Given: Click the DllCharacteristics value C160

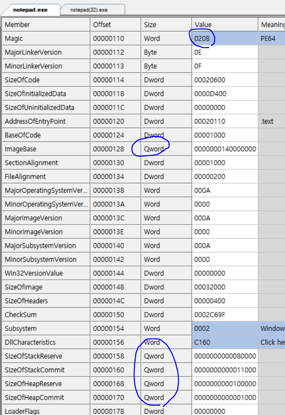Looking at the screenshot, I should coord(225,342).
